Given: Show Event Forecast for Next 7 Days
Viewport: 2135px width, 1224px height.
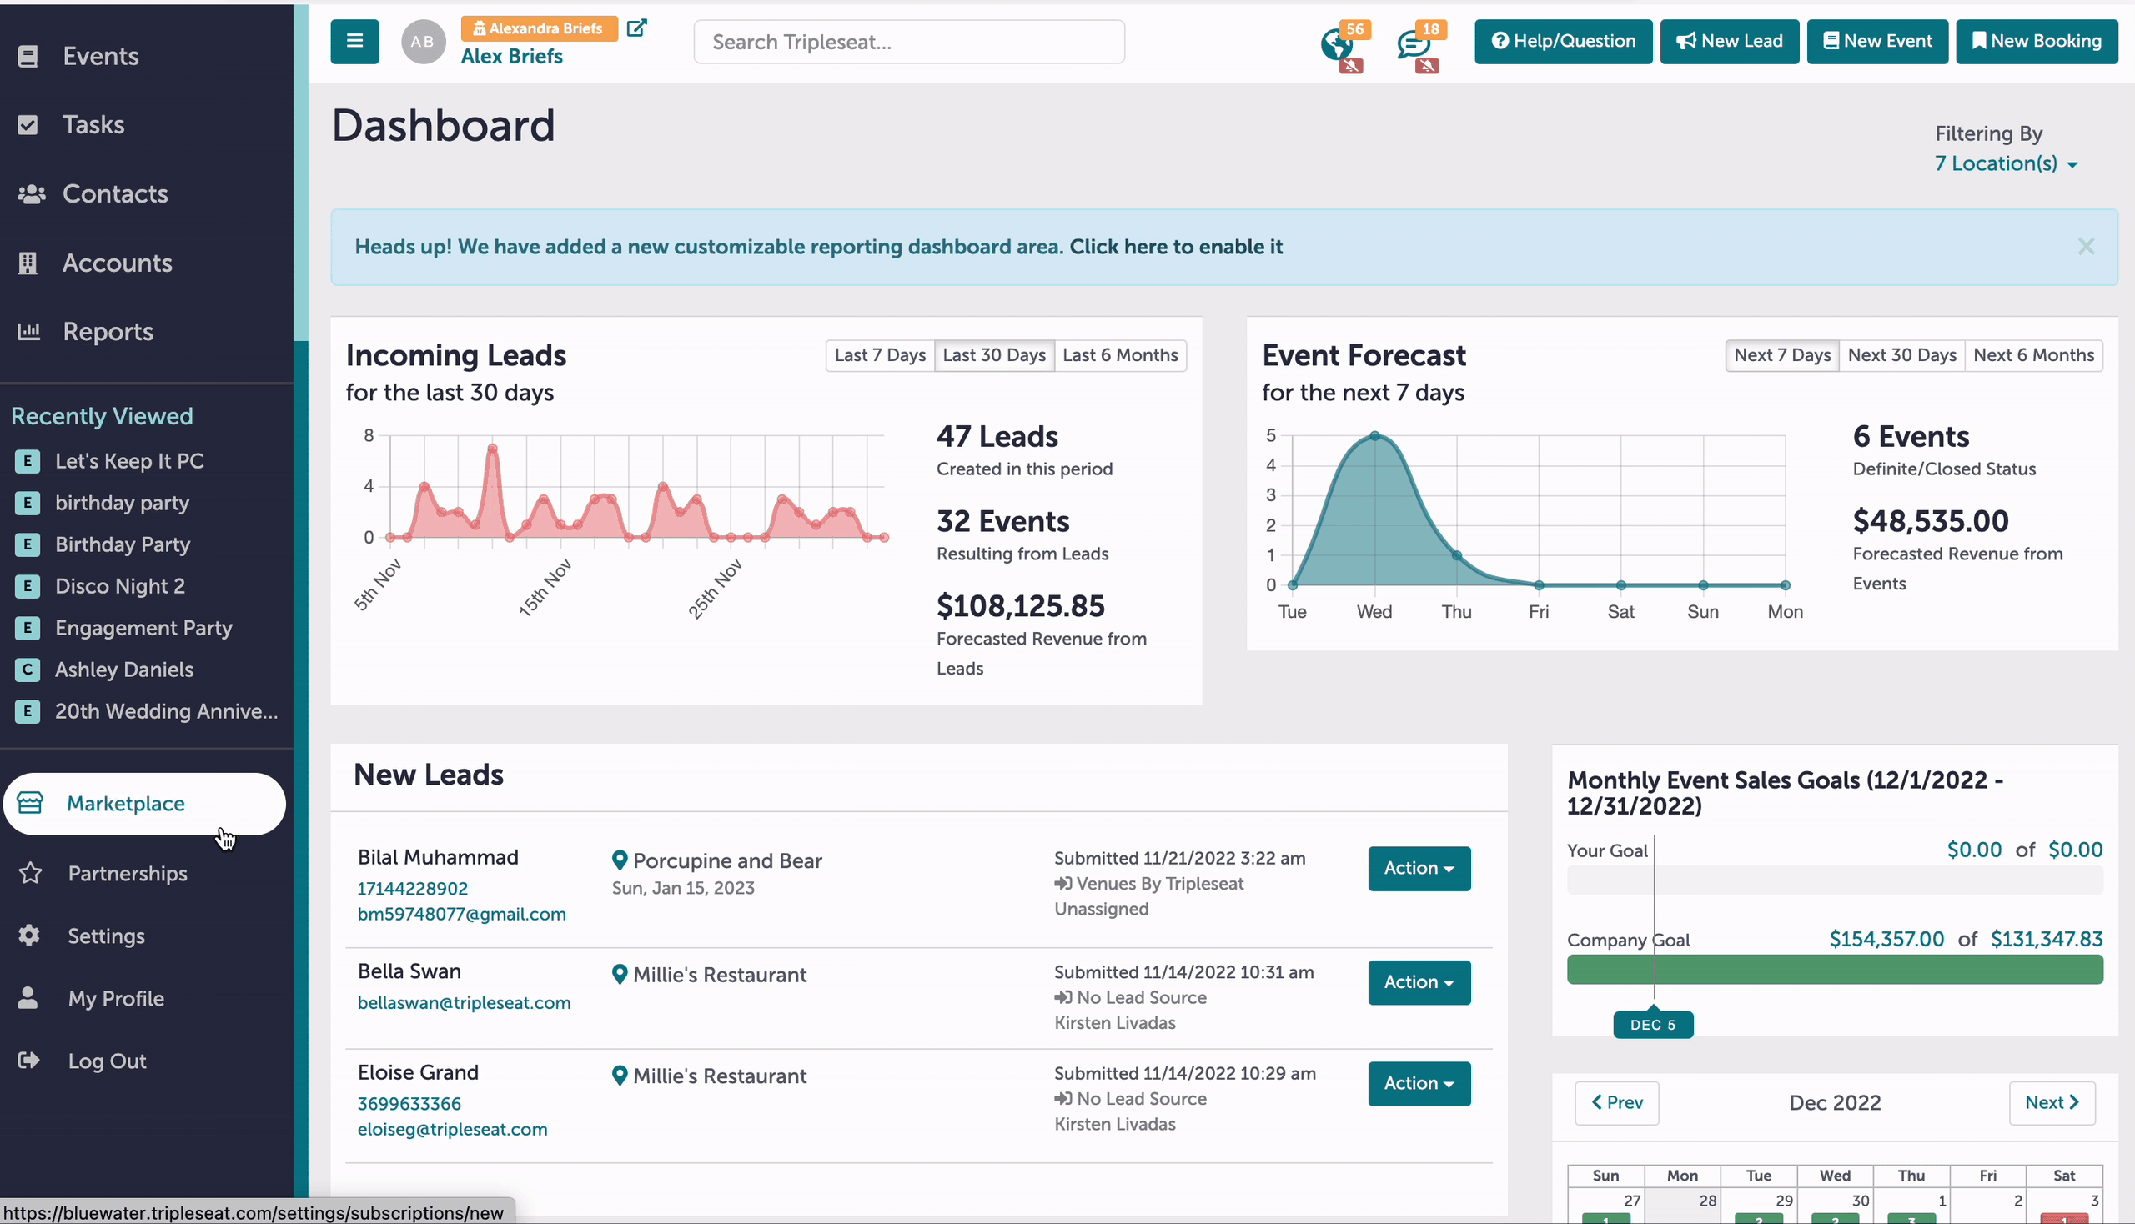Looking at the screenshot, I should [x=1782, y=355].
